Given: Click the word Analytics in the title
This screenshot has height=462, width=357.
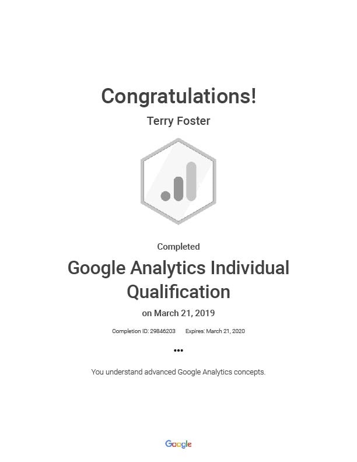Looking at the screenshot, I should 168,268.
